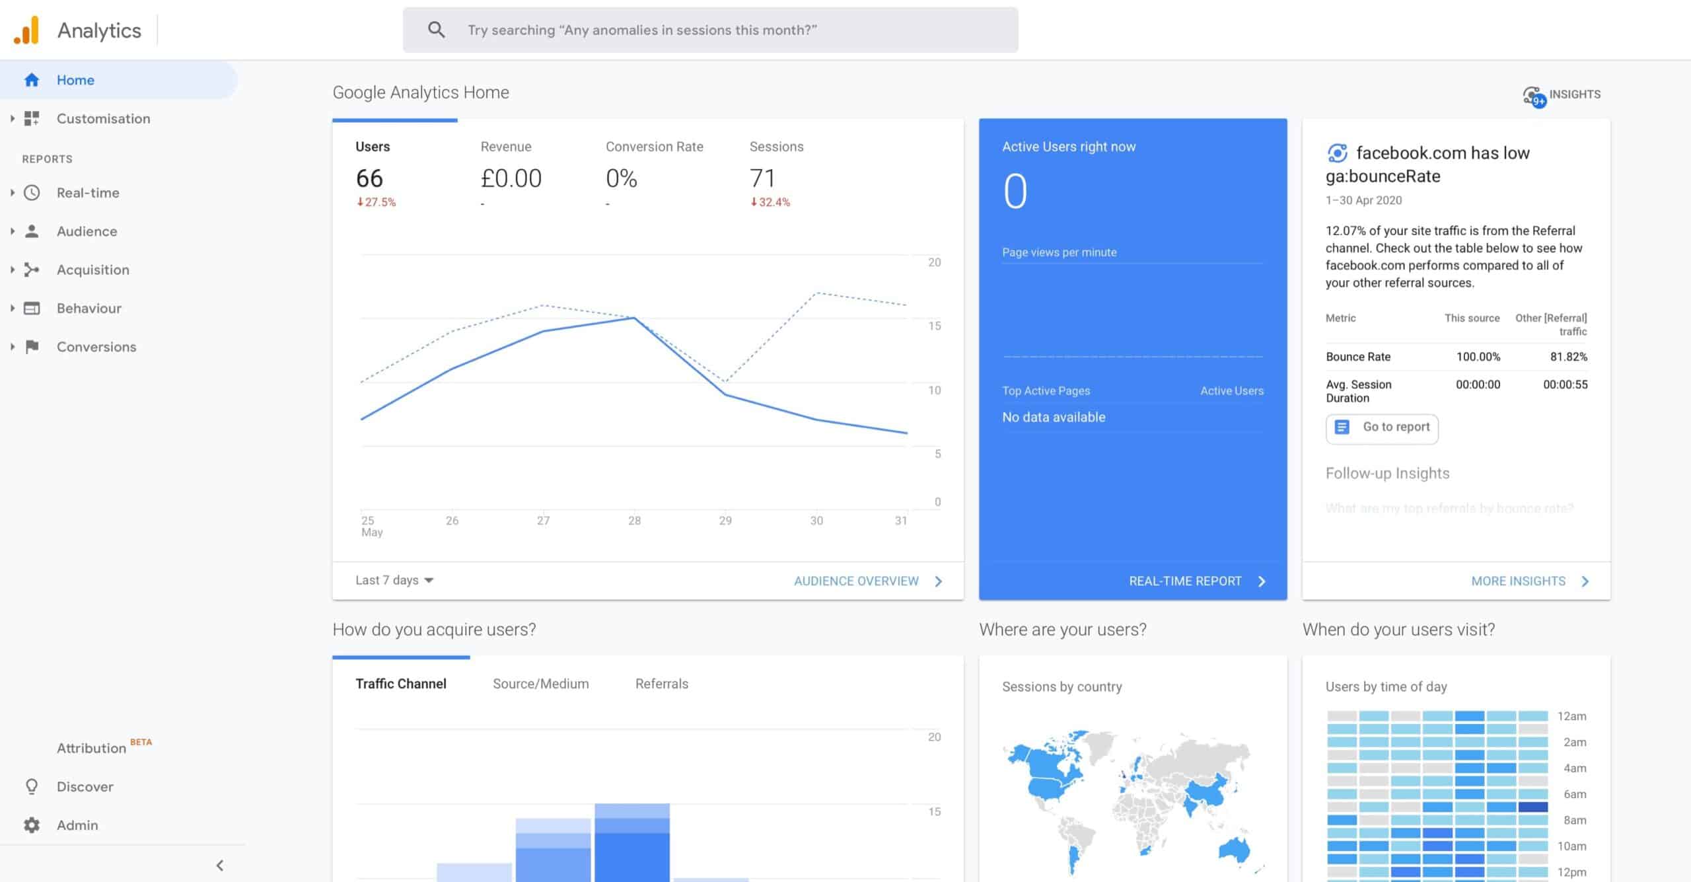Click the Acquisition arrows icon
The width and height of the screenshot is (1691, 882).
click(32, 270)
